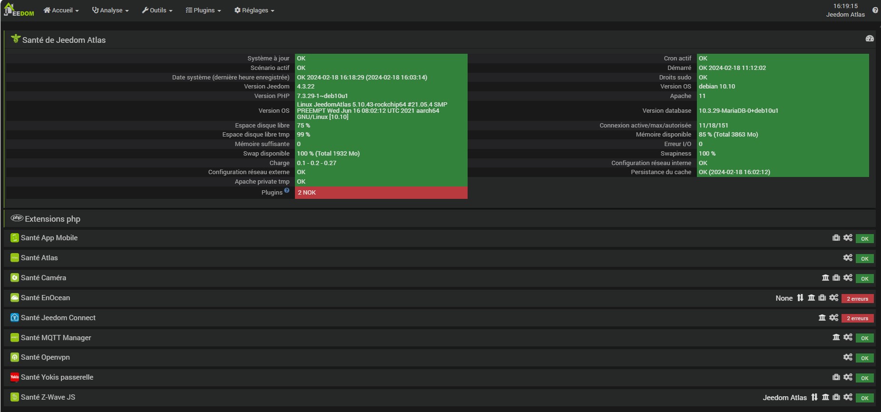Open the Accueil dropdown menu
This screenshot has width=881, height=412.
[x=61, y=10]
